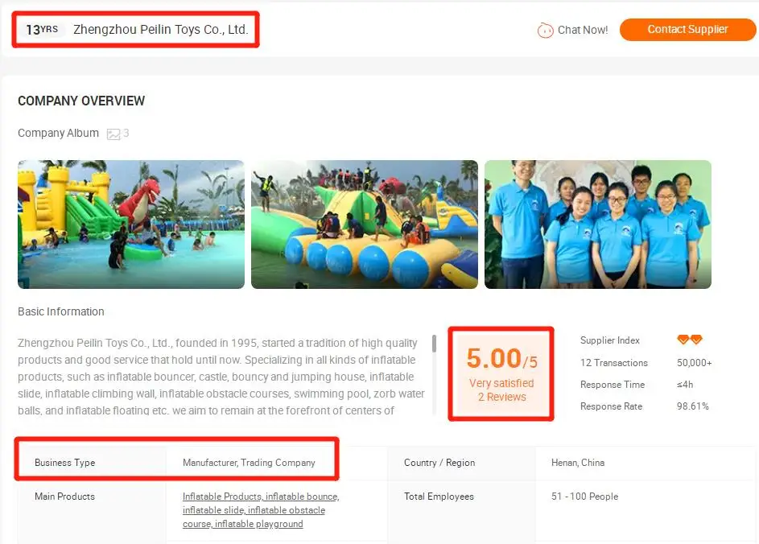Click the description text scrollbar
Viewport: 759px width, 544px height.
[x=434, y=344]
